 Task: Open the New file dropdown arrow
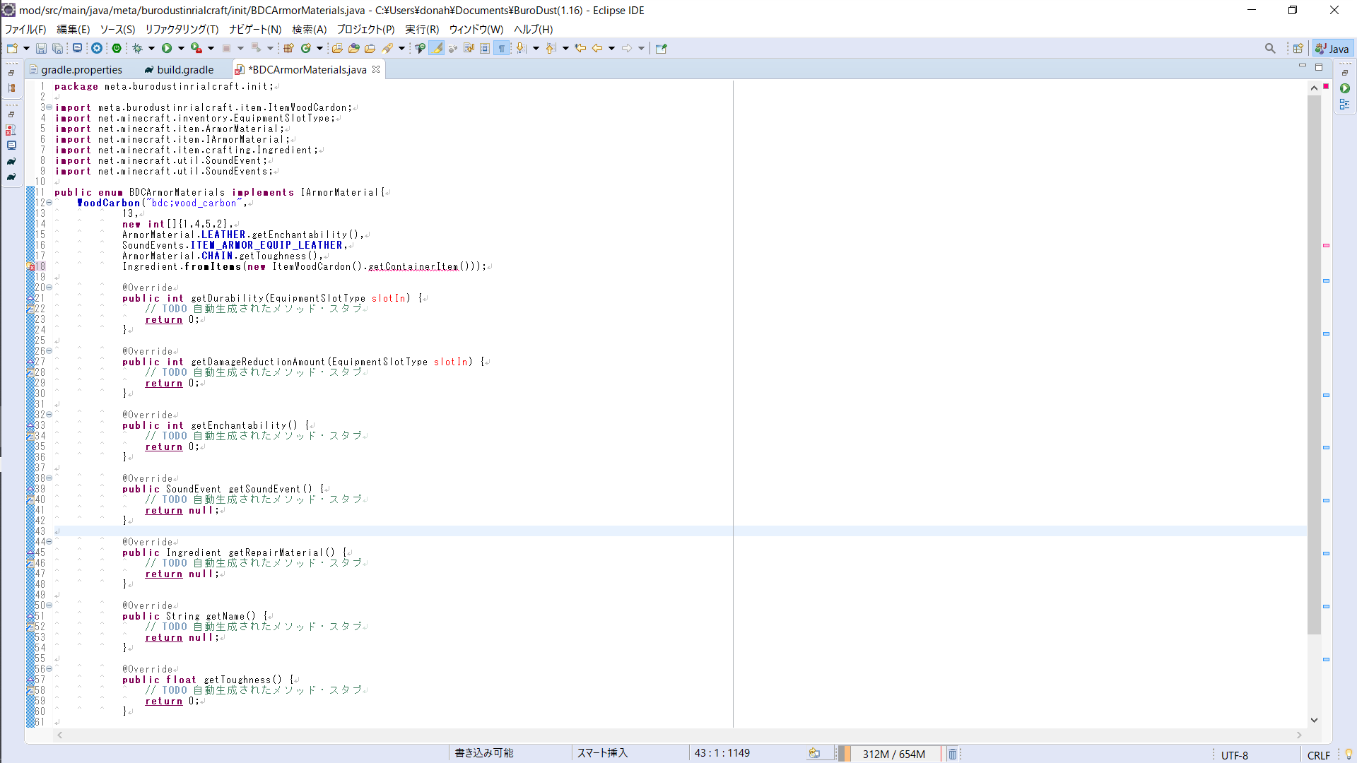pyautogui.click(x=26, y=48)
